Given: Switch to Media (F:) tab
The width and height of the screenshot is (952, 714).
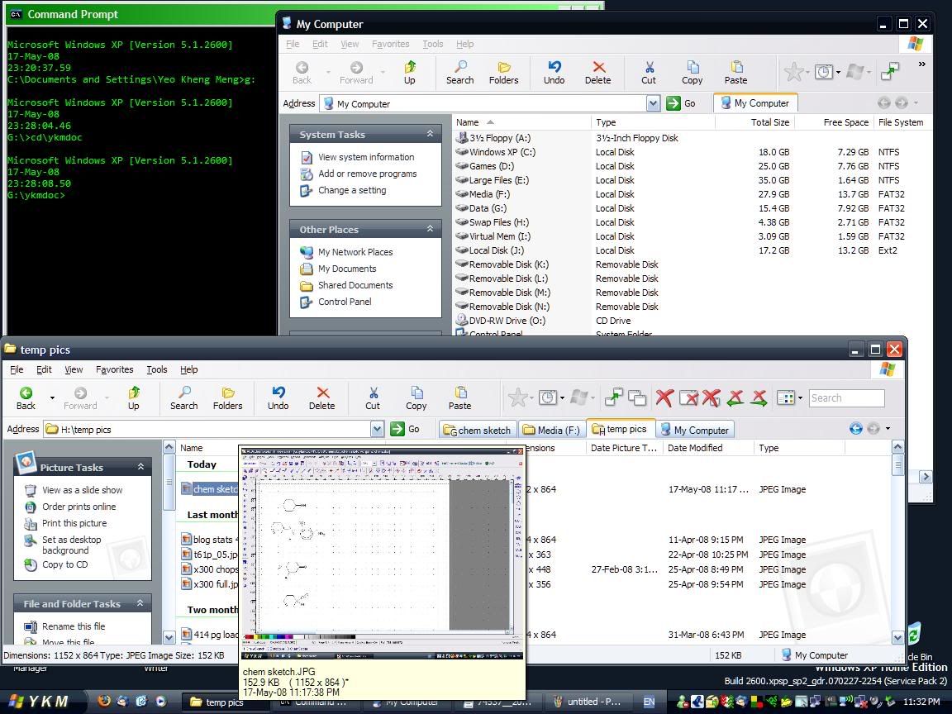Looking at the screenshot, I should pos(551,430).
